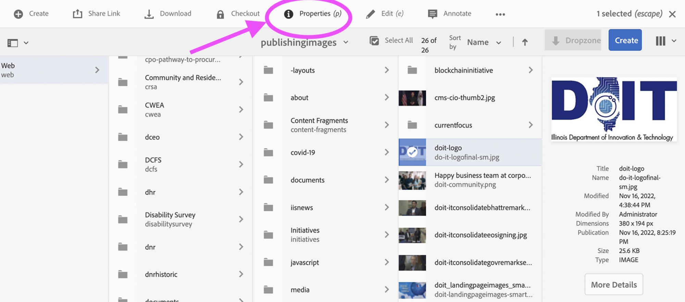This screenshot has width=685, height=302.
Task: Click the Download toolbar label
Action: click(175, 14)
